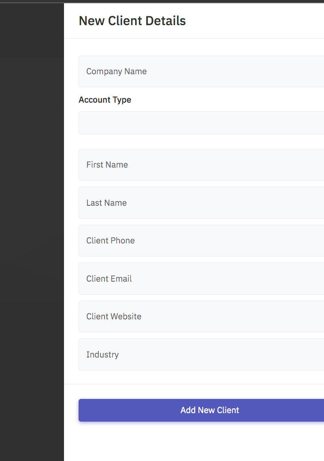This screenshot has height=461, width=324.
Task: Click the 'Add New Client' button label
Action: click(209, 410)
